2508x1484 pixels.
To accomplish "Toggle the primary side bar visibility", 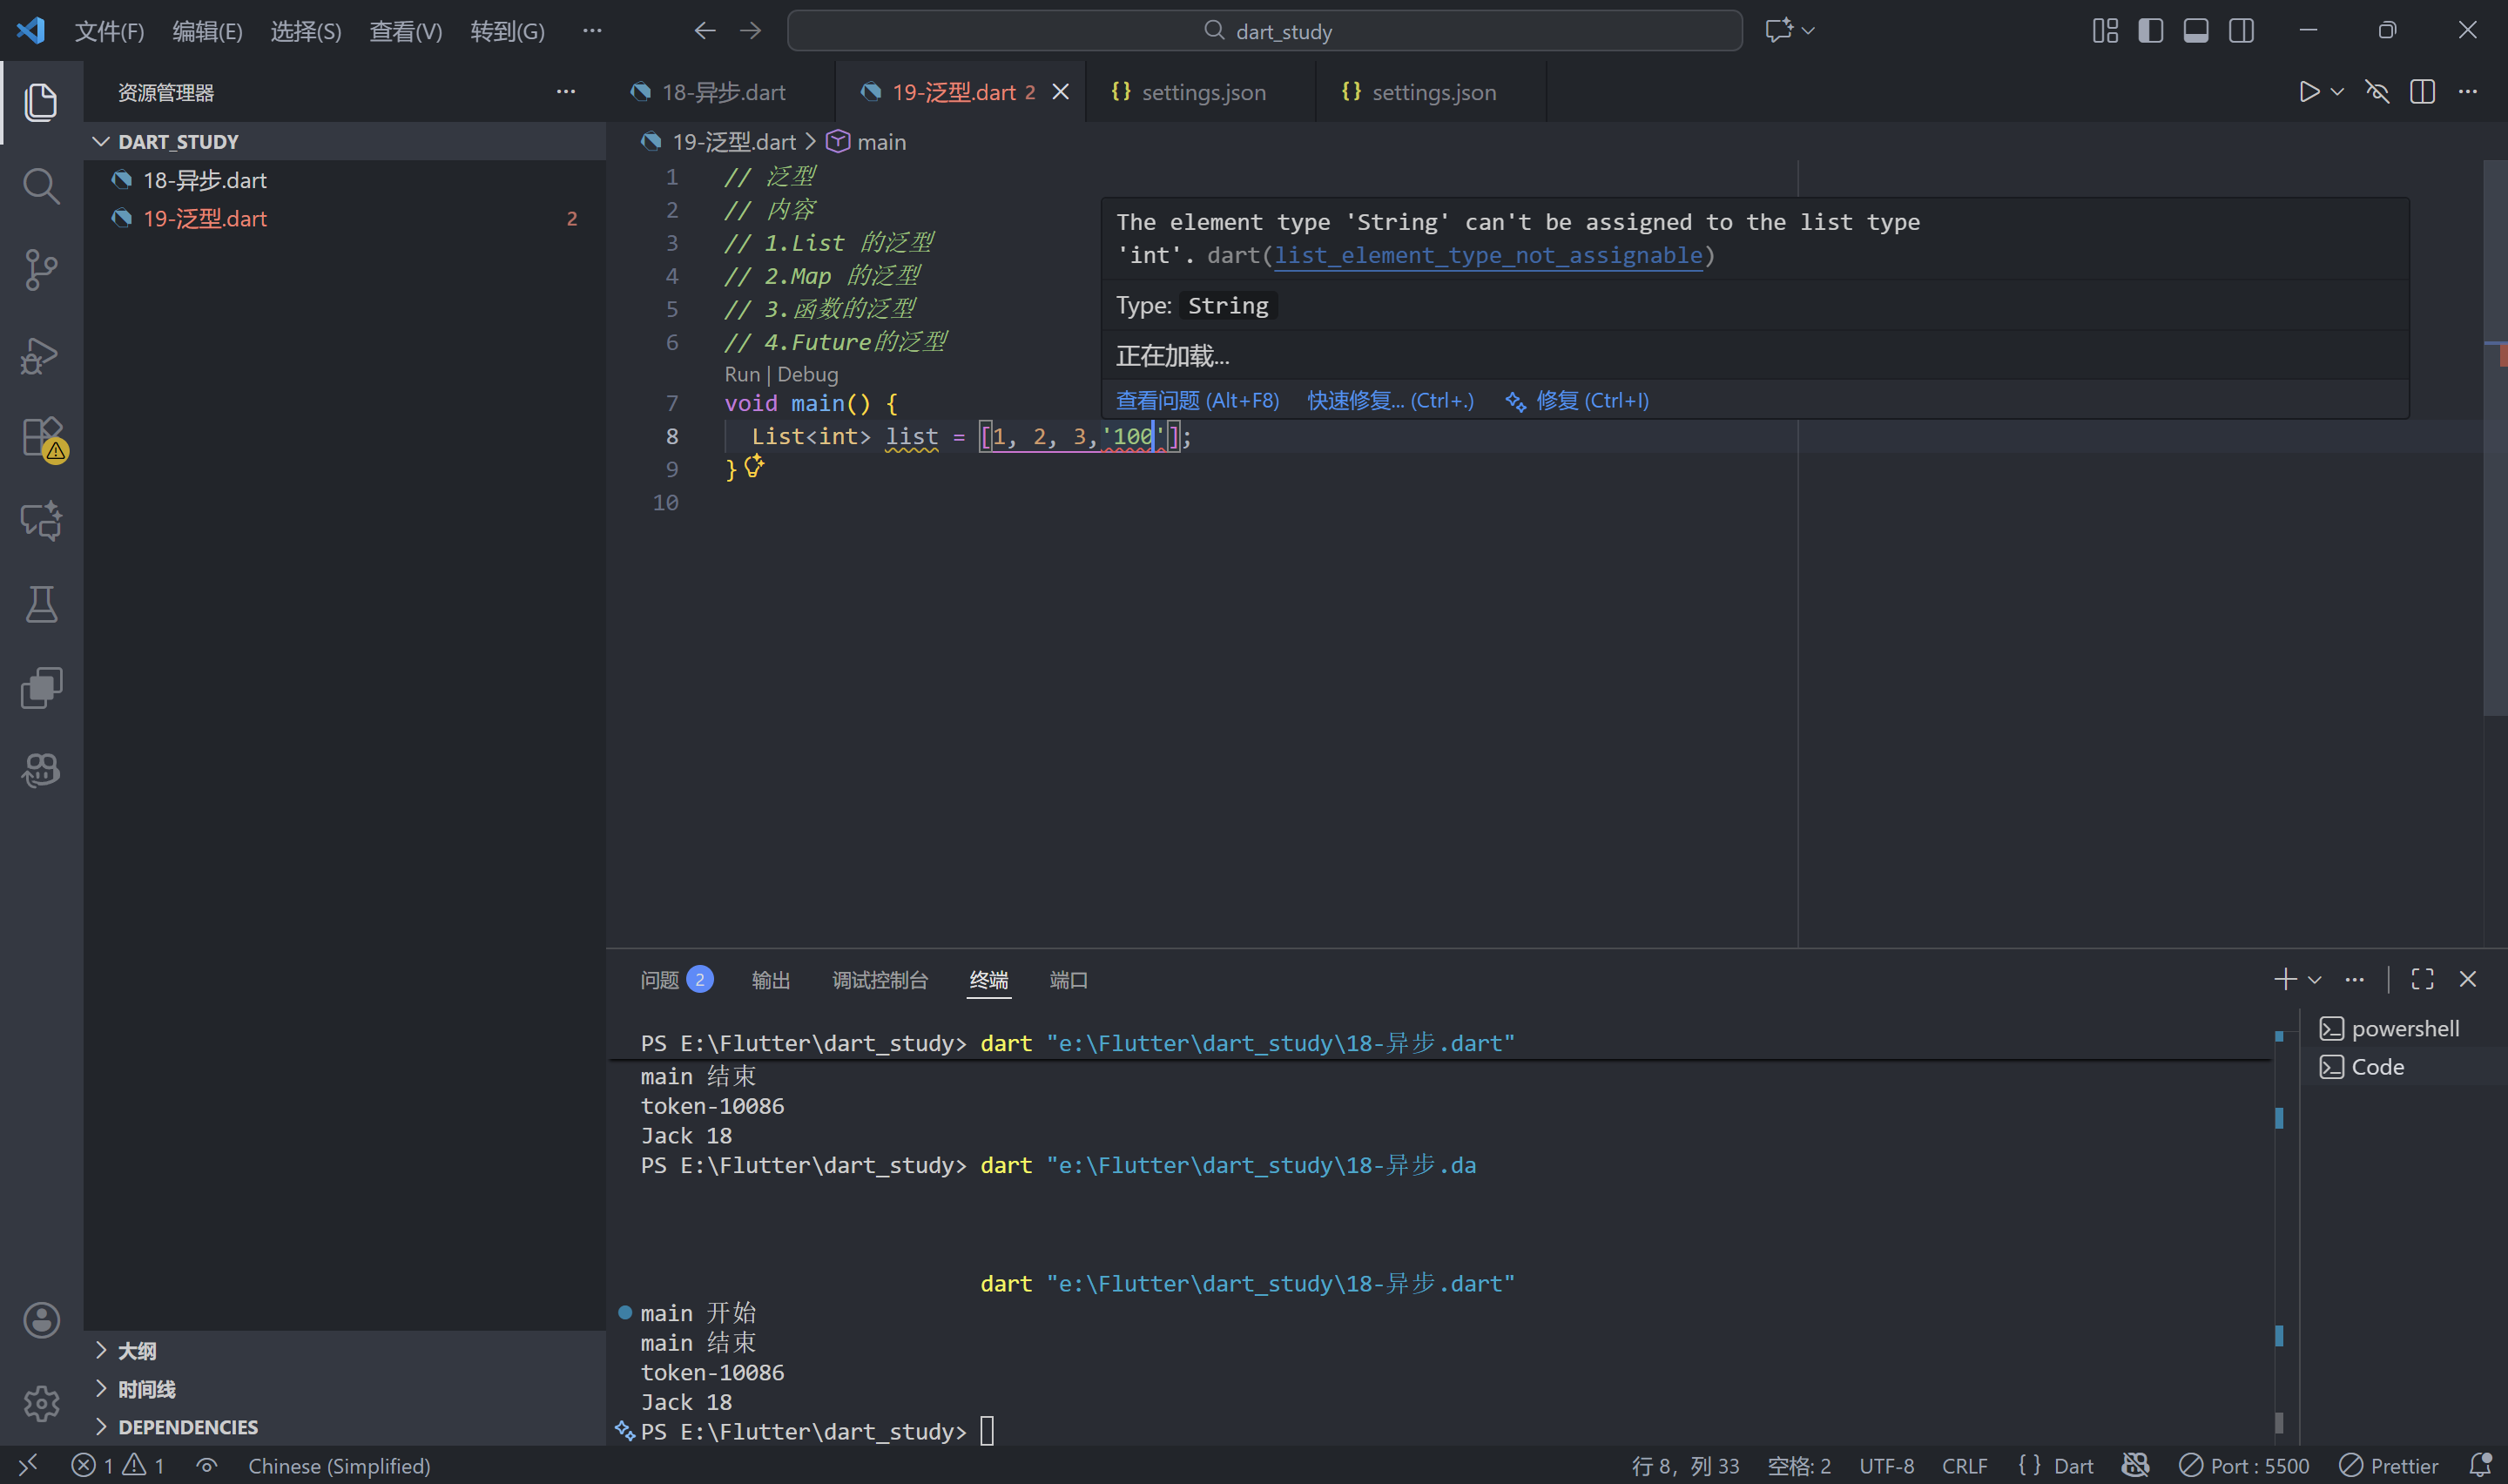I will [x=2150, y=31].
